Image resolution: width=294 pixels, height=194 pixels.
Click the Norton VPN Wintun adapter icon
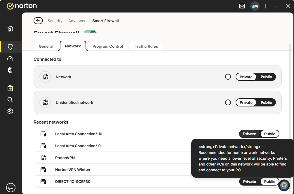[x=43, y=170]
